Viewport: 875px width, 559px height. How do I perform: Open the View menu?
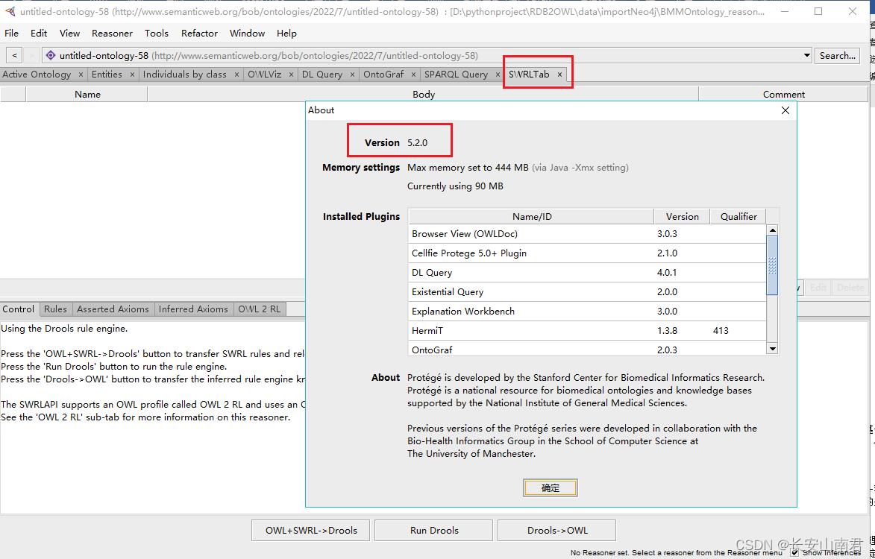click(70, 34)
